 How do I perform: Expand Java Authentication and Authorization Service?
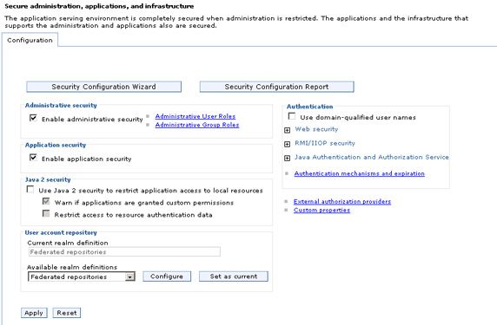click(288, 158)
